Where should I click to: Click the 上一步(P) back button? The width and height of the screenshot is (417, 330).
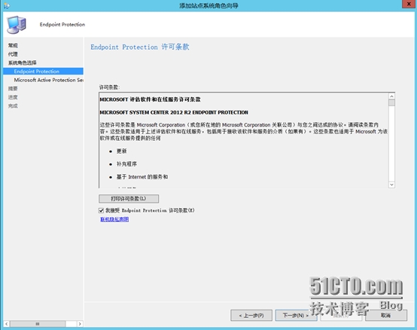point(251,316)
